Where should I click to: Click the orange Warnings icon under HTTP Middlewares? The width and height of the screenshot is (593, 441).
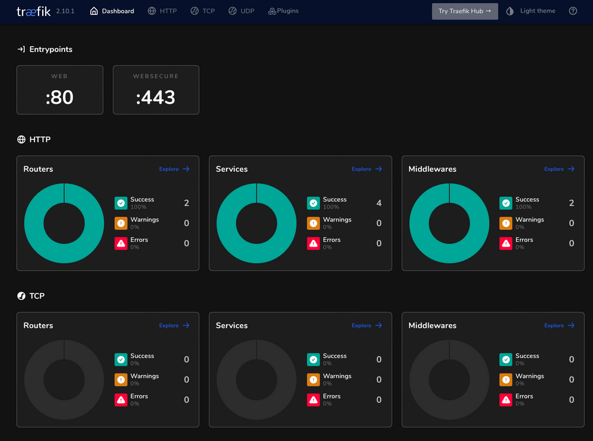pyautogui.click(x=505, y=223)
